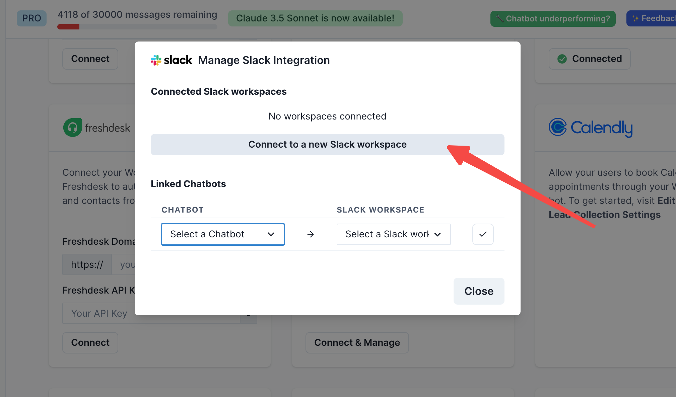Click the Calendly logo icon

[557, 127]
